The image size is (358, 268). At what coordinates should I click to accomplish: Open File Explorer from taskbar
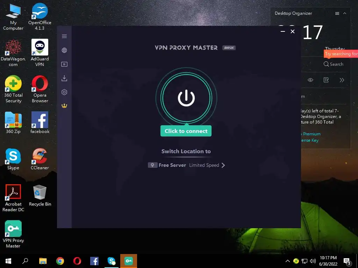coord(43,261)
